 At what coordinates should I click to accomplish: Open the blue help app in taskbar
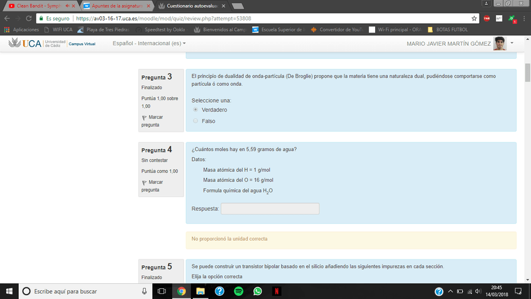tap(219, 291)
